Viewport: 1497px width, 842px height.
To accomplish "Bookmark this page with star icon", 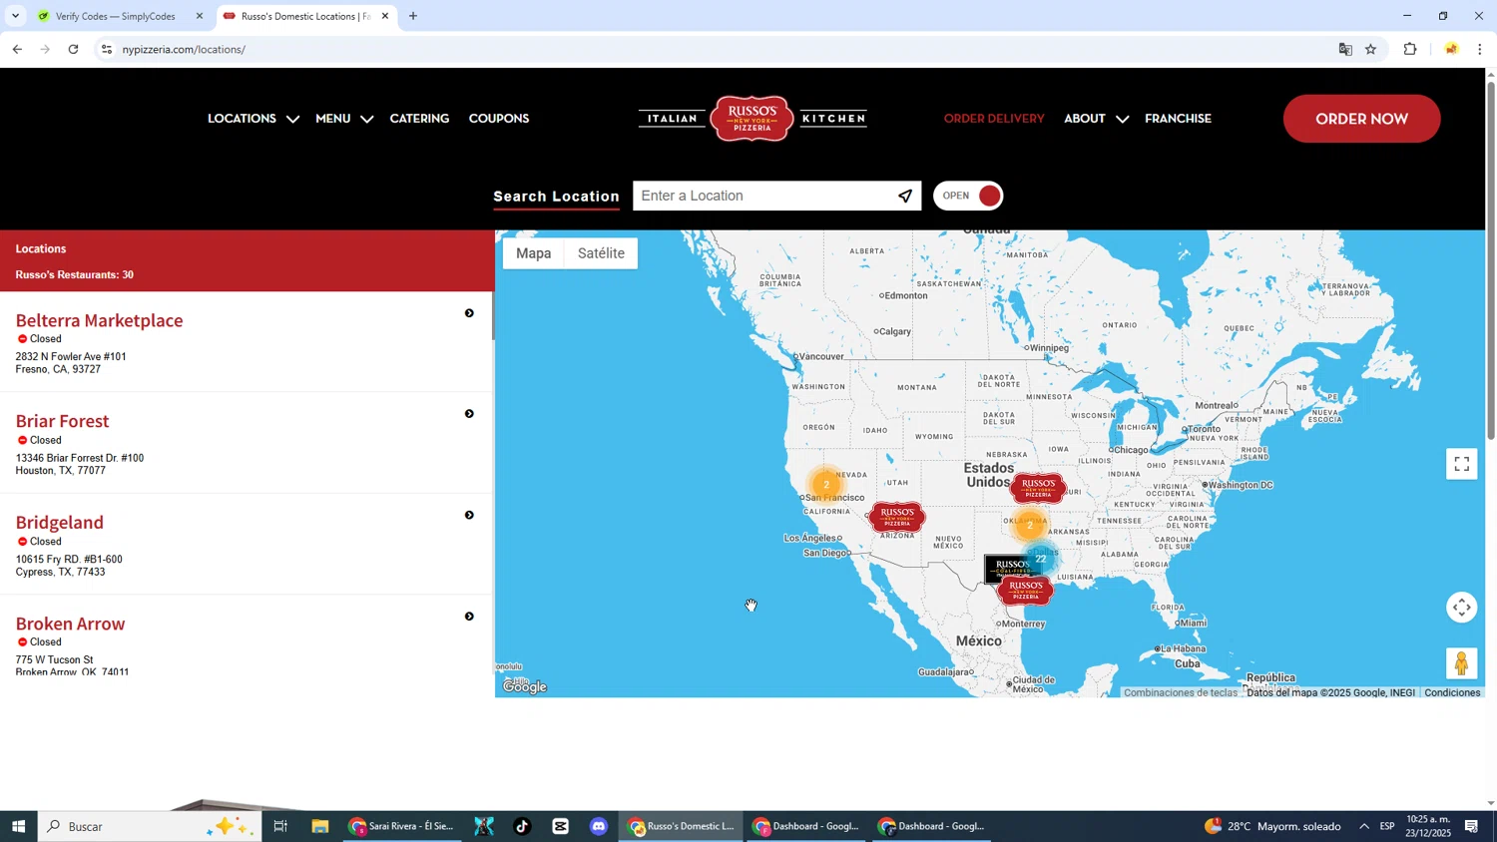I will [1370, 49].
